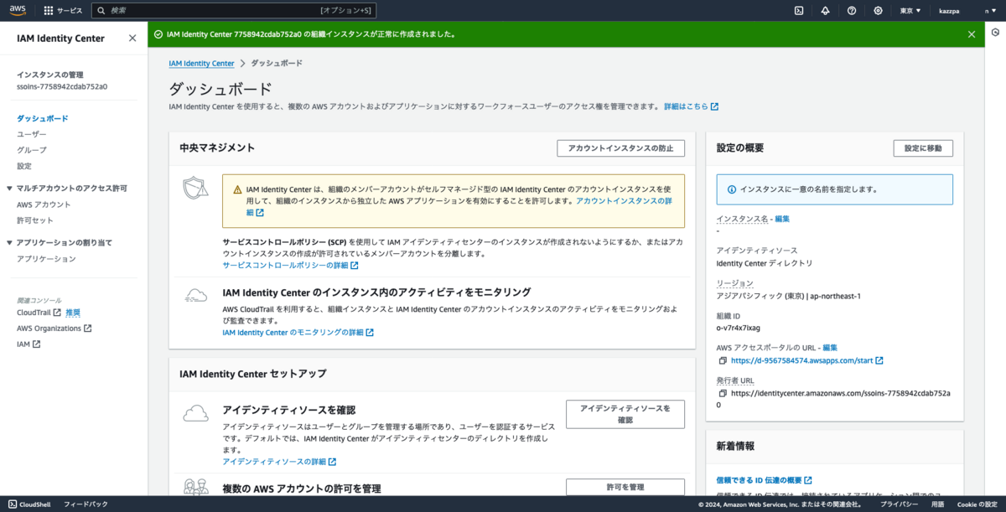The height and width of the screenshot is (512, 1006).
Task: Open 設定 in the sidebar
Action: [24, 166]
